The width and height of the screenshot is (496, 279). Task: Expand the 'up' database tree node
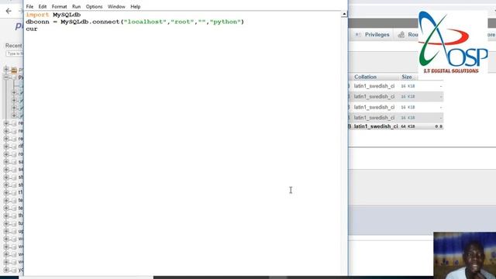tap(6, 231)
